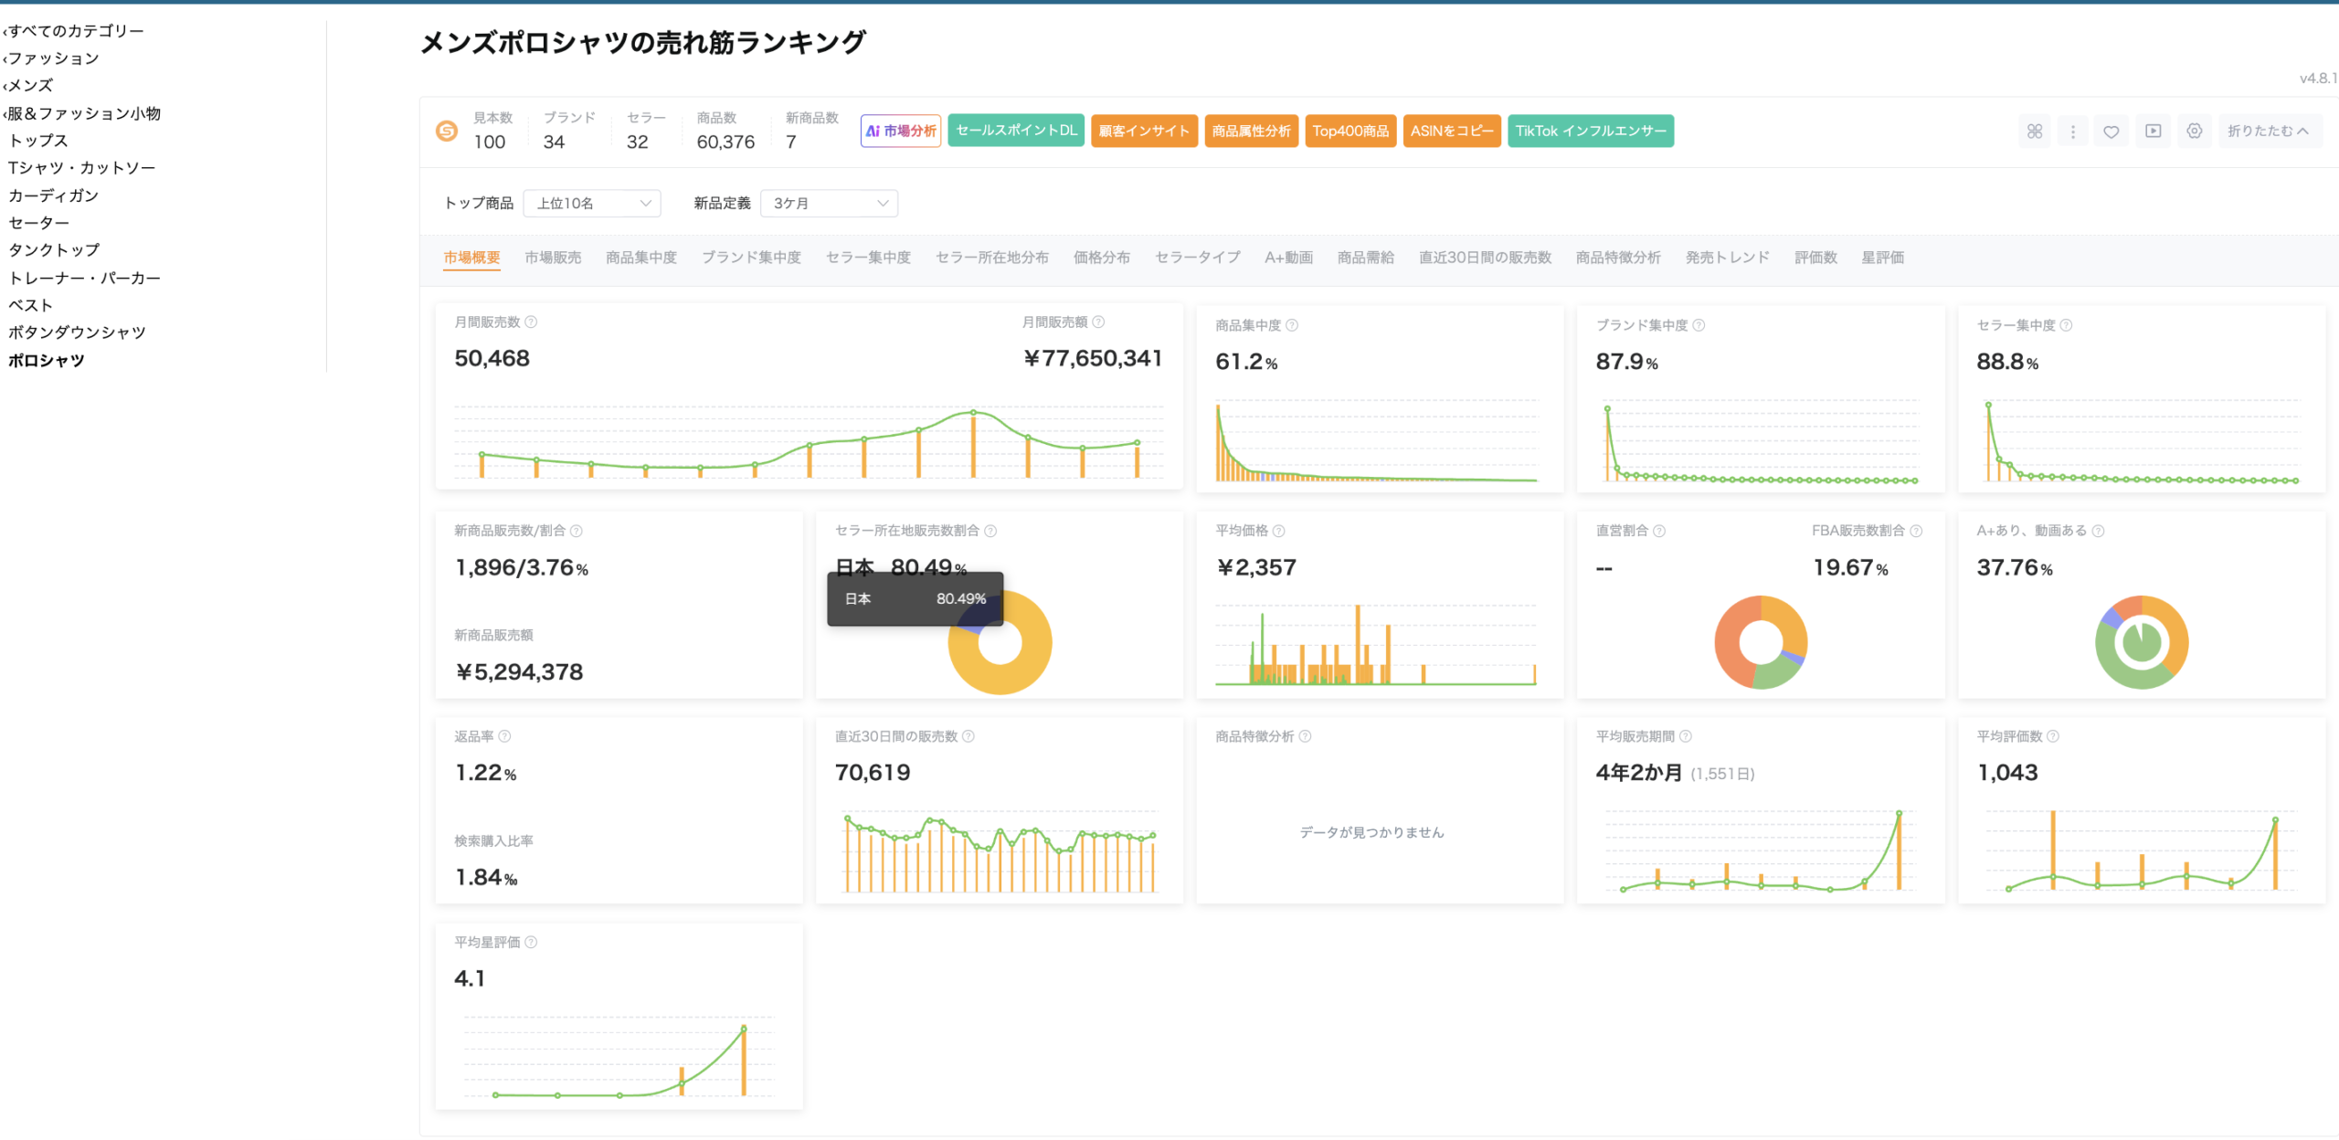Click the Top400商品 button
This screenshot has width=2339, height=1140.
point(1350,131)
